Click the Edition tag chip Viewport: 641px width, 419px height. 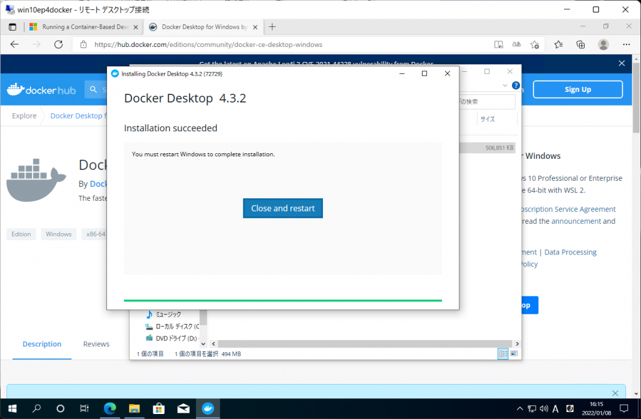coord(21,234)
